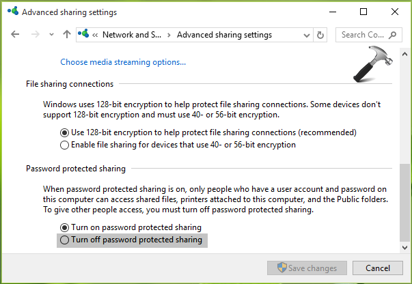The image size is (412, 284).
Task: Click the Network and Sharing breadcrumb
Action: tap(135, 35)
